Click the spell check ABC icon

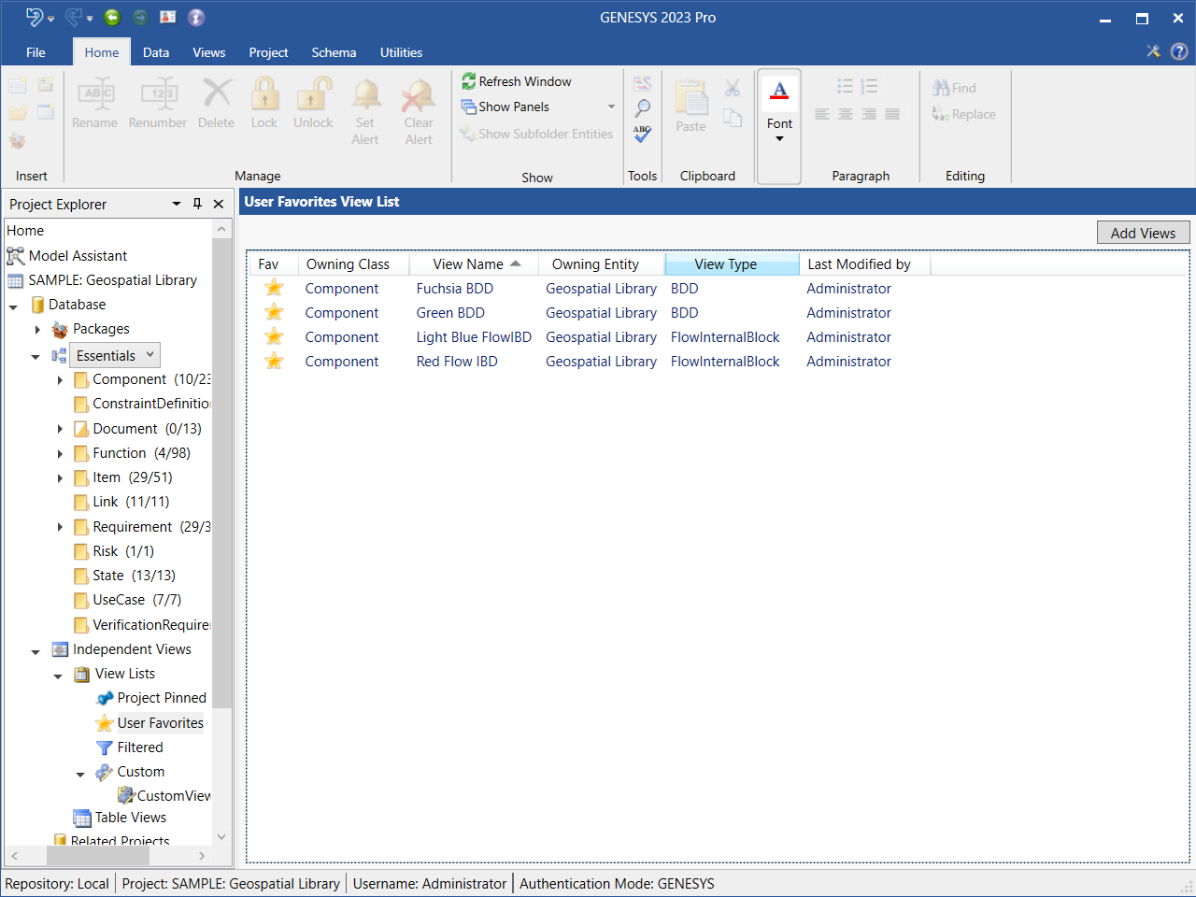pyautogui.click(x=643, y=134)
